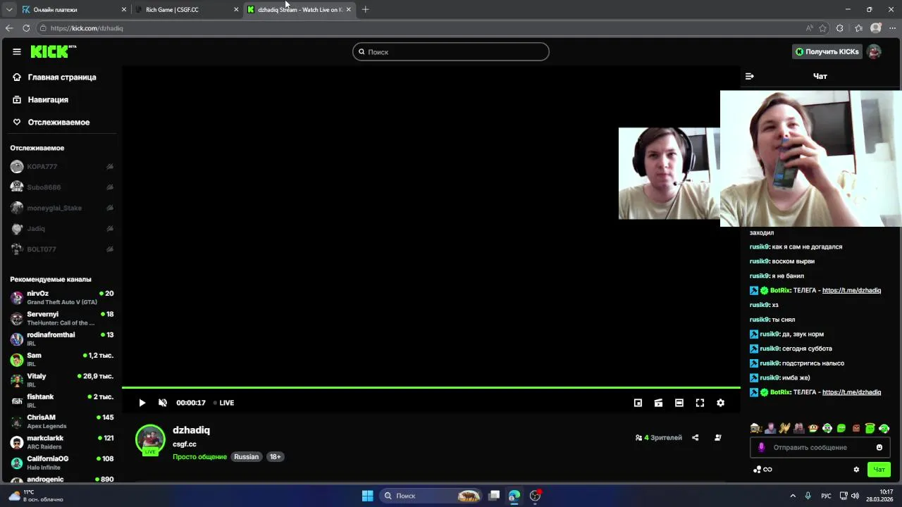Toggle theater mode icon

679,403
